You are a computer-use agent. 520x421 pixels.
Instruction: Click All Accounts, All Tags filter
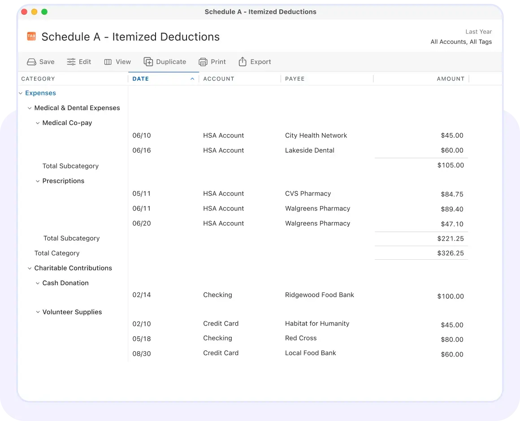[461, 42]
